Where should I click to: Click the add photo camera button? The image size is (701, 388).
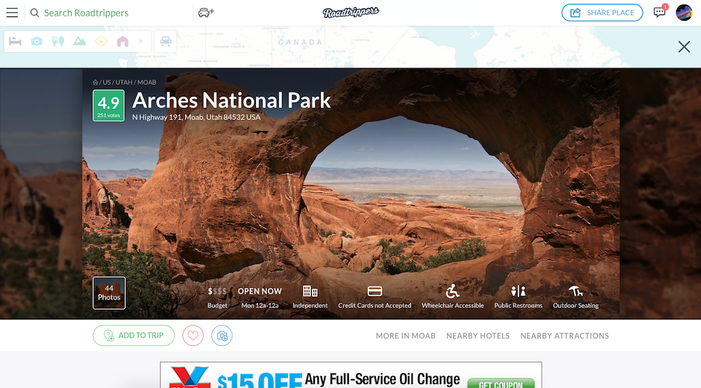coord(222,335)
